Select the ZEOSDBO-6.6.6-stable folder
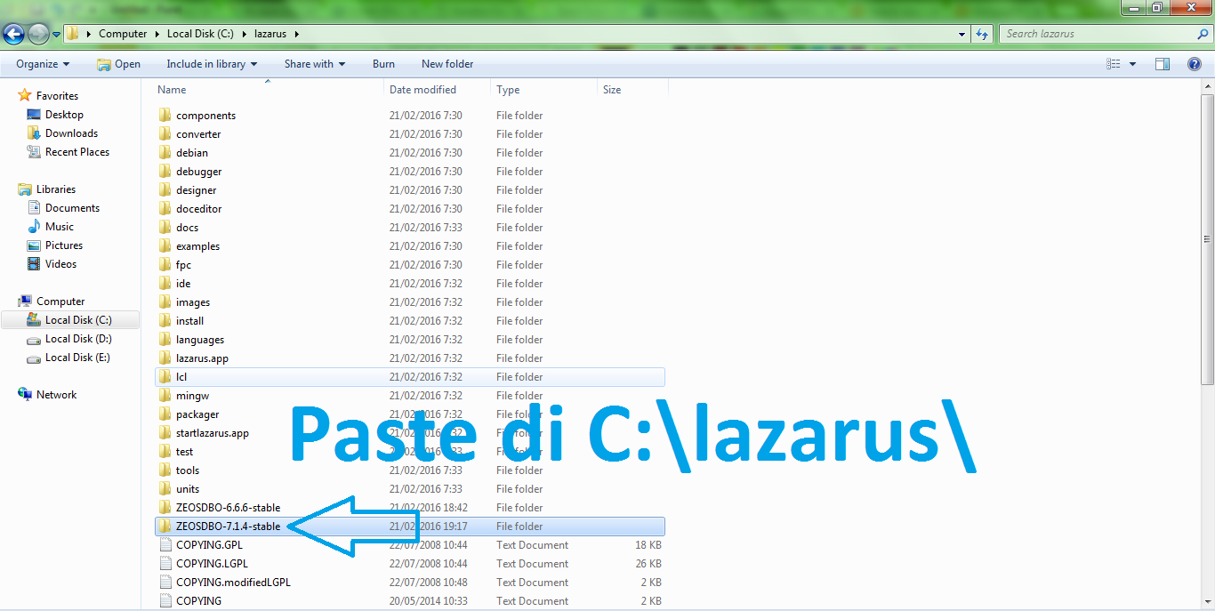1215x611 pixels. pos(228,508)
